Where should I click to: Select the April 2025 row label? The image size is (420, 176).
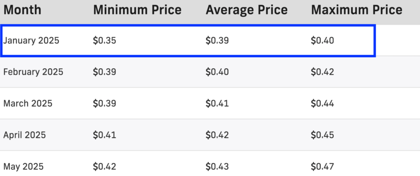pyautogui.click(x=25, y=135)
